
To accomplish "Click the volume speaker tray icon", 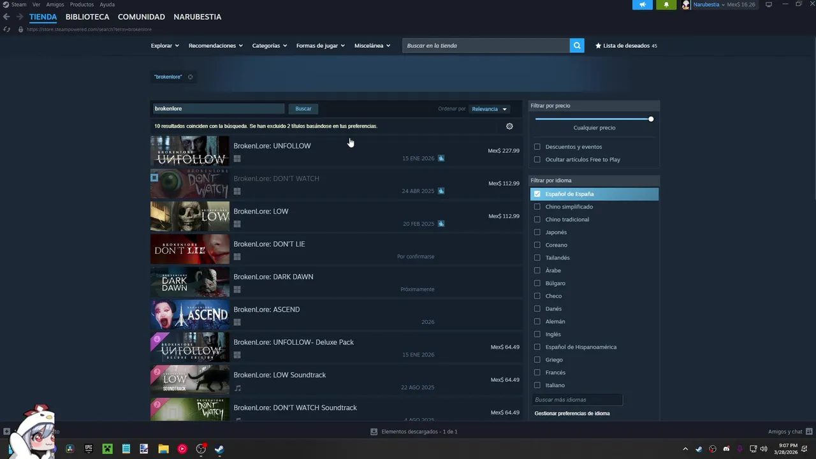I will click(x=764, y=449).
